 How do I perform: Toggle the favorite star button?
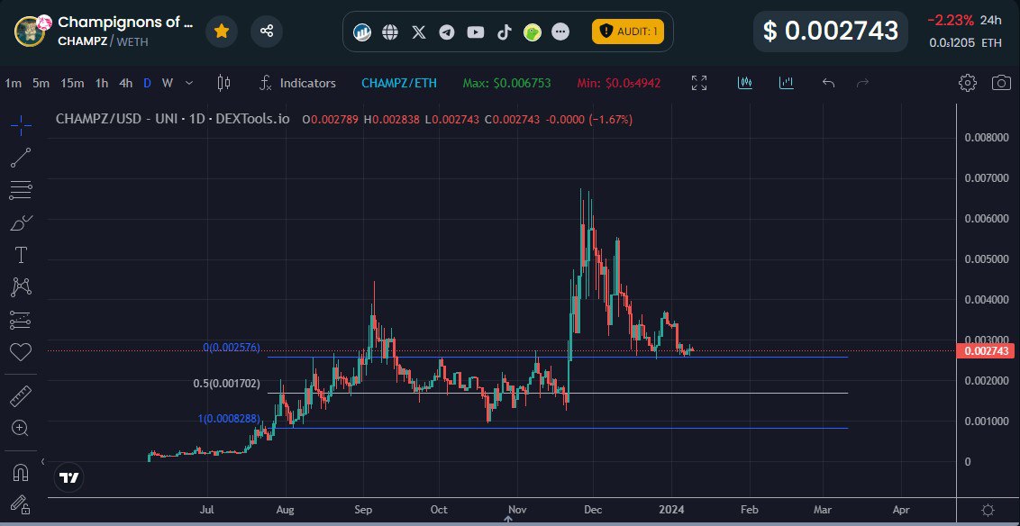(222, 31)
